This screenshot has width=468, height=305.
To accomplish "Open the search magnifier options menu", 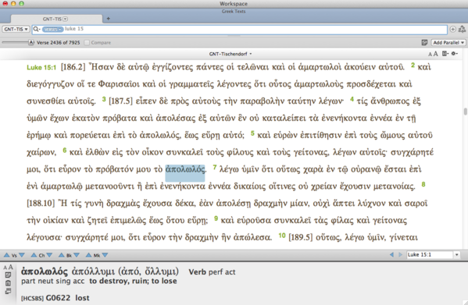I will click(37, 29).
